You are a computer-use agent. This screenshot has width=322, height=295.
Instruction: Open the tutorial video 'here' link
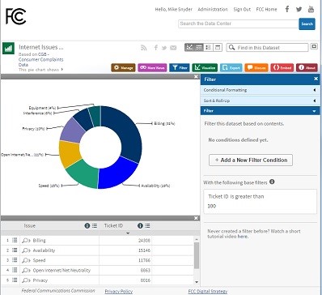point(242,237)
